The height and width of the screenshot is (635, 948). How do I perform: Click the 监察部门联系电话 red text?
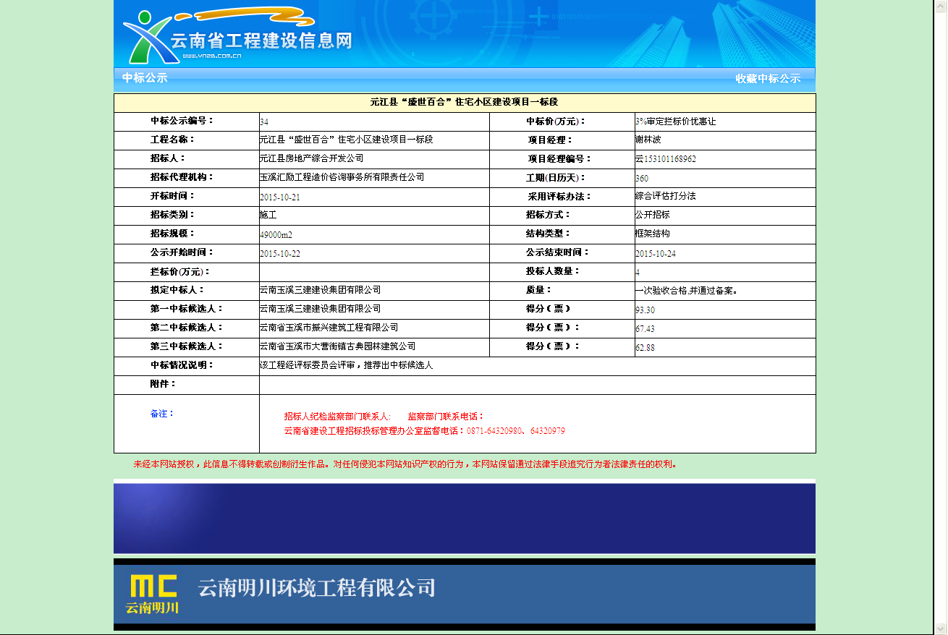(x=446, y=417)
